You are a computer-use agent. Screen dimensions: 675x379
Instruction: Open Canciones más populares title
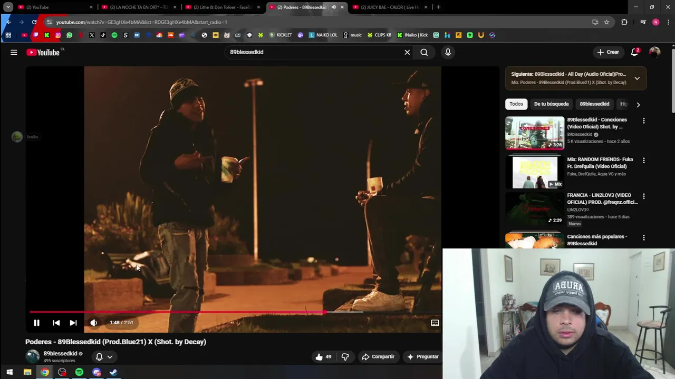point(597,240)
